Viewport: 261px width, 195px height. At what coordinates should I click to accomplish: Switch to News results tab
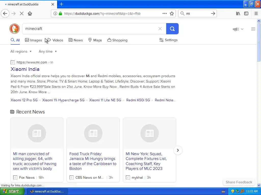click(x=75, y=40)
